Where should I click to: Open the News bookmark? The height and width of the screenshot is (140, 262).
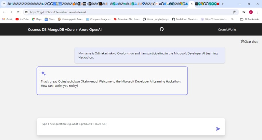click(50, 19)
